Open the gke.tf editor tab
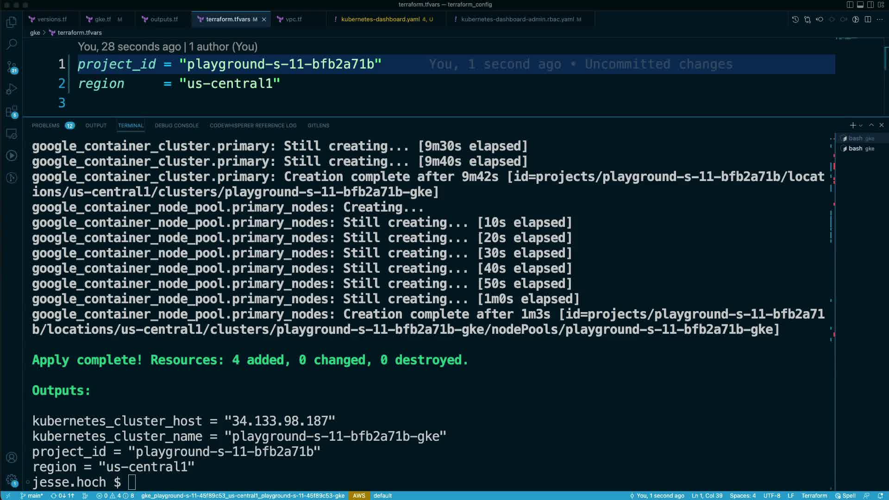 point(102,19)
